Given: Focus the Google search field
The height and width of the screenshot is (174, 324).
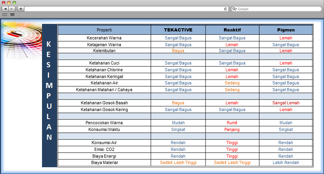Looking at the screenshot, I should click(x=276, y=9).
